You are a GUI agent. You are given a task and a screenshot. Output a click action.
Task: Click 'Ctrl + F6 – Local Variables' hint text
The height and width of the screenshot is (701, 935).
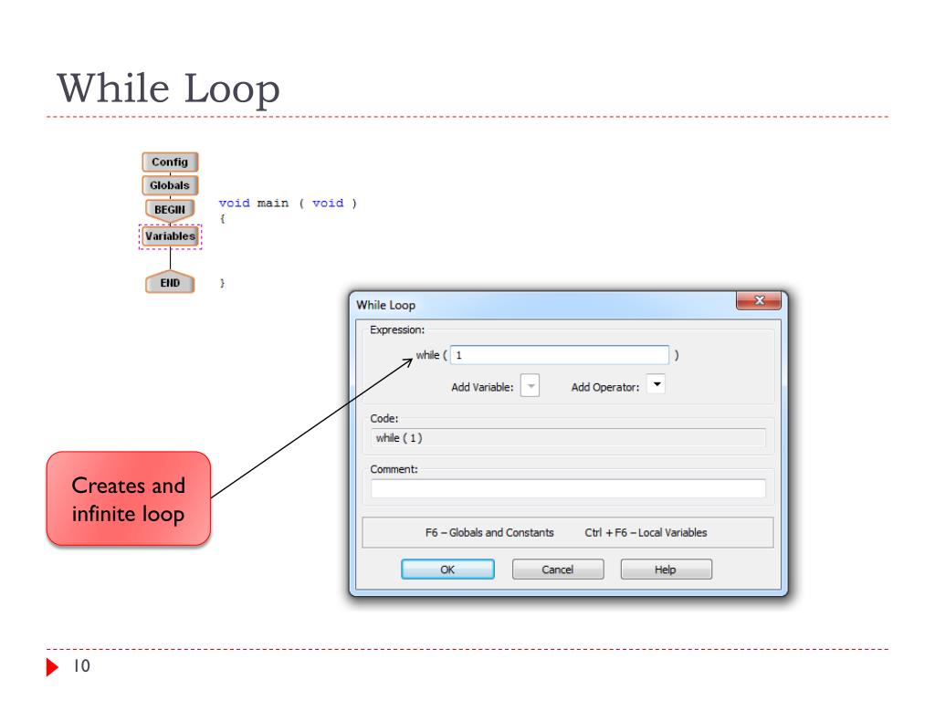click(x=646, y=533)
